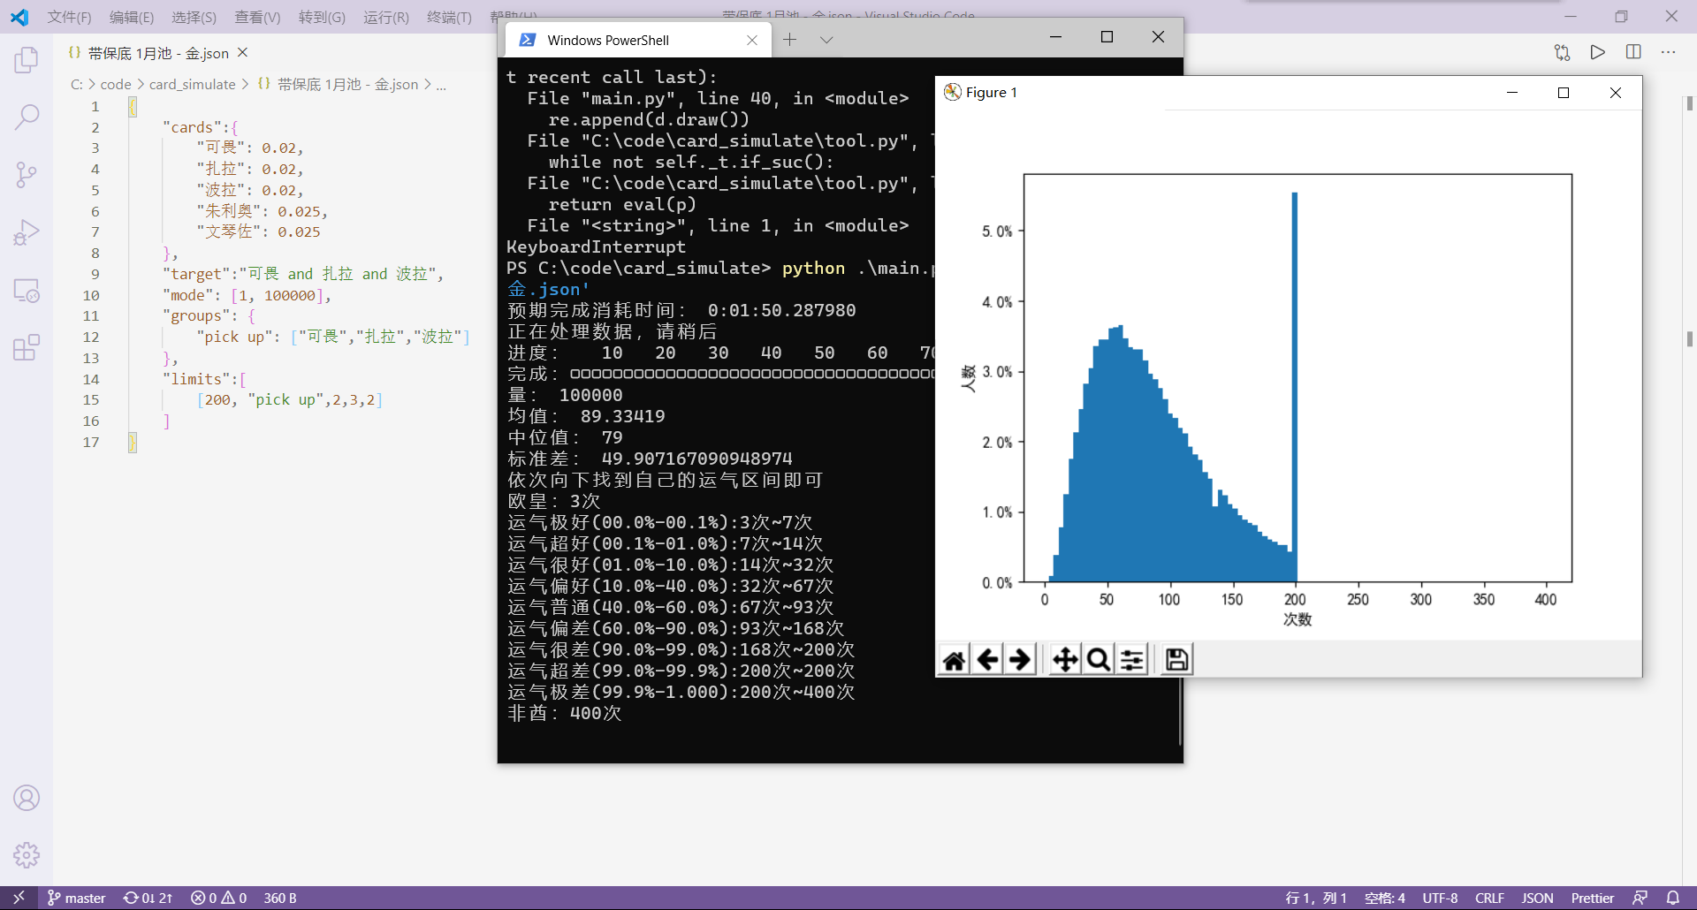The height and width of the screenshot is (910, 1697).
Task: Select the Search icon in activity bar
Action: click(x=27, y=116)
